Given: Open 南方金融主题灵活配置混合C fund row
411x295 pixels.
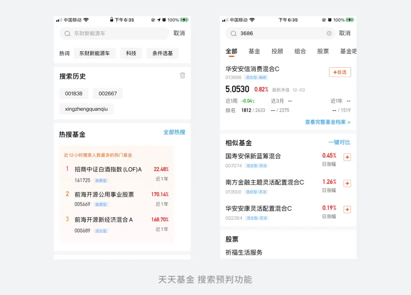Looking at the screenshot, I should tap(288, 186).
